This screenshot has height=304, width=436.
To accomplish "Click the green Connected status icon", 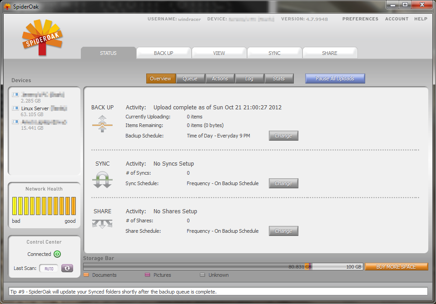I will tap(57, 254).
